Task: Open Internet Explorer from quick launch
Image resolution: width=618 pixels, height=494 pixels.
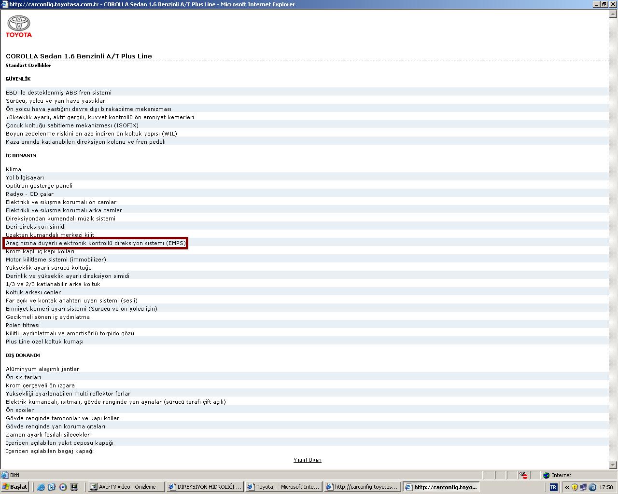Action: point(41,487)
